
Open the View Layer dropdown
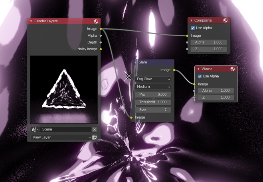coord(61,137)
